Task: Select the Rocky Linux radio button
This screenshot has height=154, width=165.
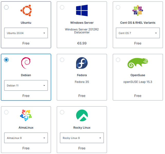Action: [x=62, y=112]
